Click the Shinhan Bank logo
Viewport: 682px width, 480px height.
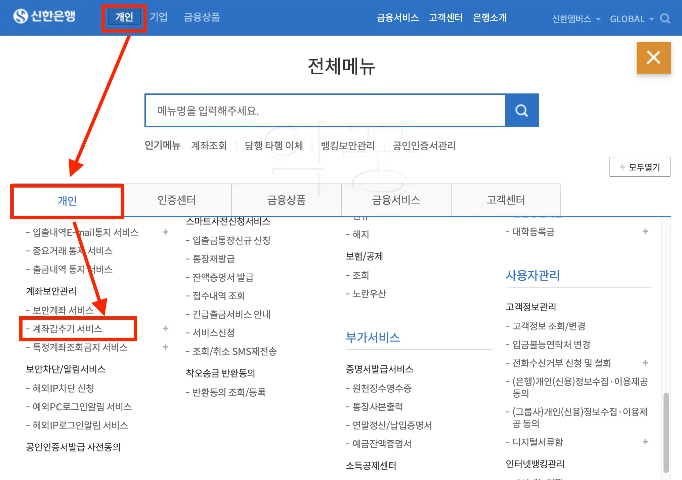tap(44, 16)
